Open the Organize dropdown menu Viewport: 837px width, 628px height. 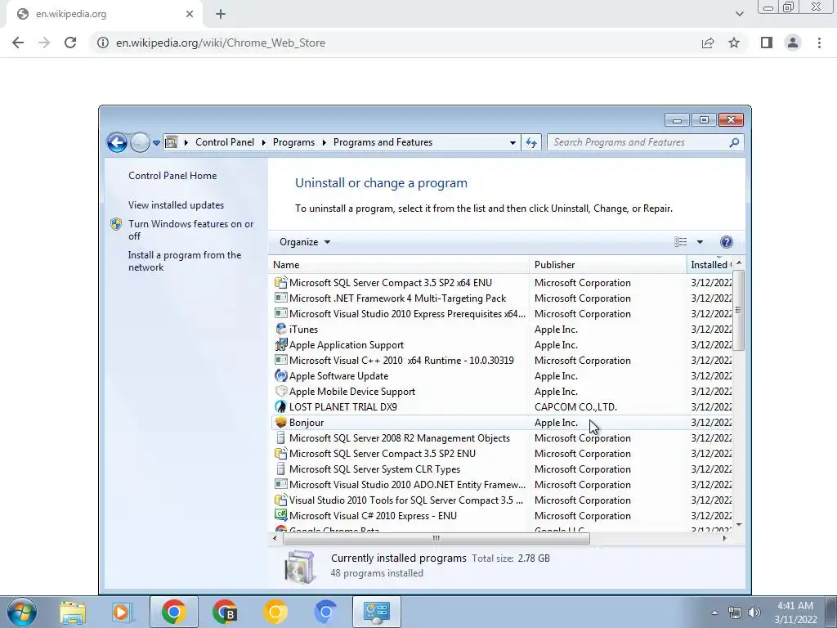click(x=305, y=242)
